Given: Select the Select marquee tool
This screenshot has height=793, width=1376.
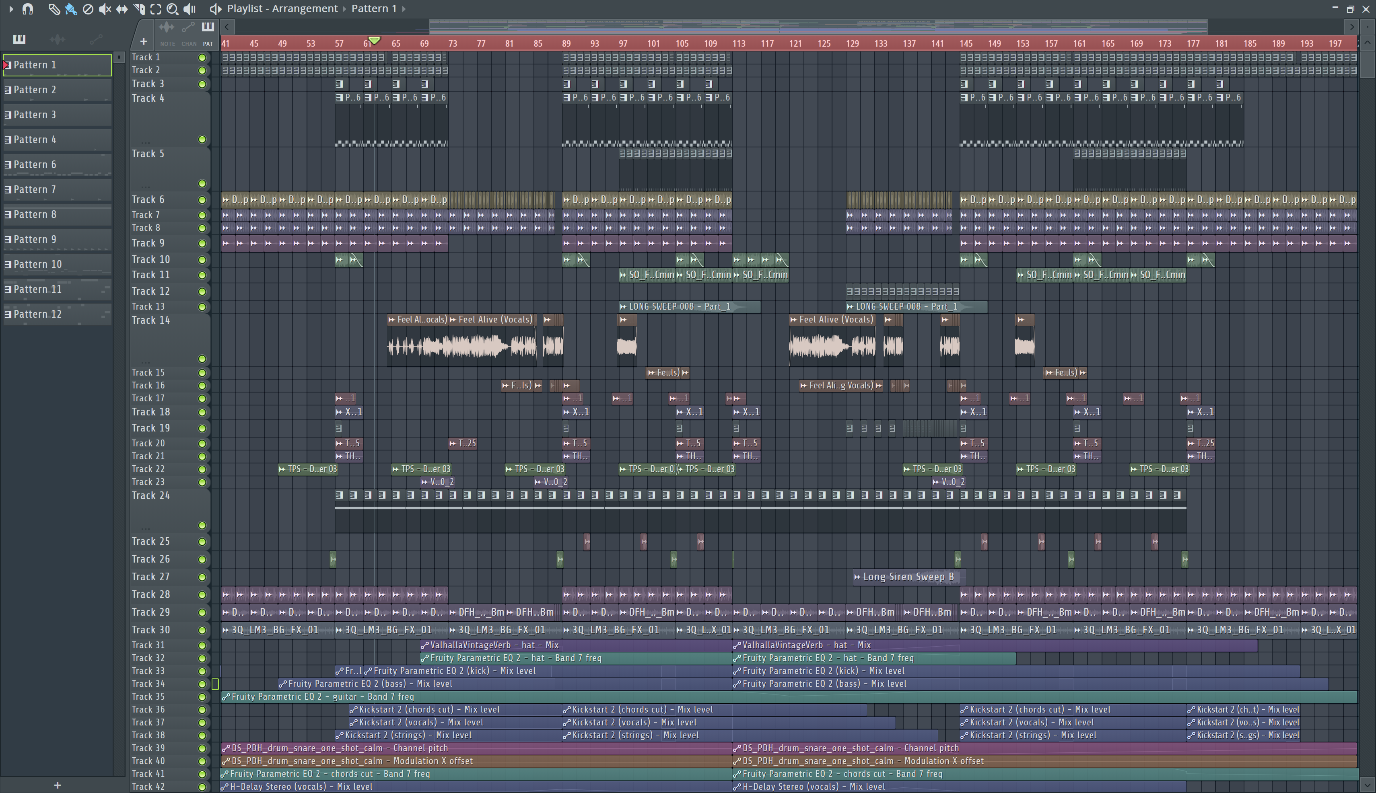Looking at the screenshot, I should [155, 9].
